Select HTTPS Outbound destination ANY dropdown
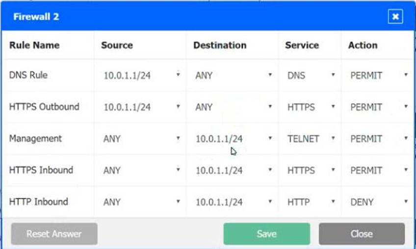The image size is (416, 249). [x=234, y=107]
